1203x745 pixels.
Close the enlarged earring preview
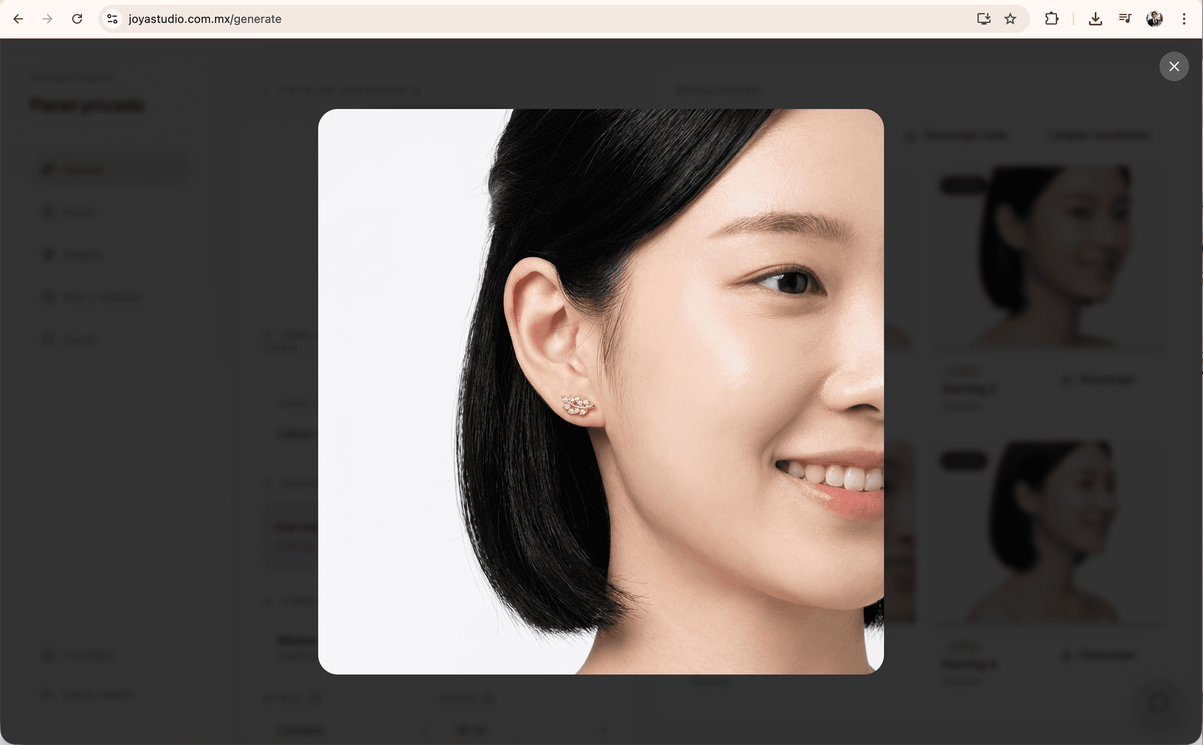pyautogui.click(x=1174, y=66)
